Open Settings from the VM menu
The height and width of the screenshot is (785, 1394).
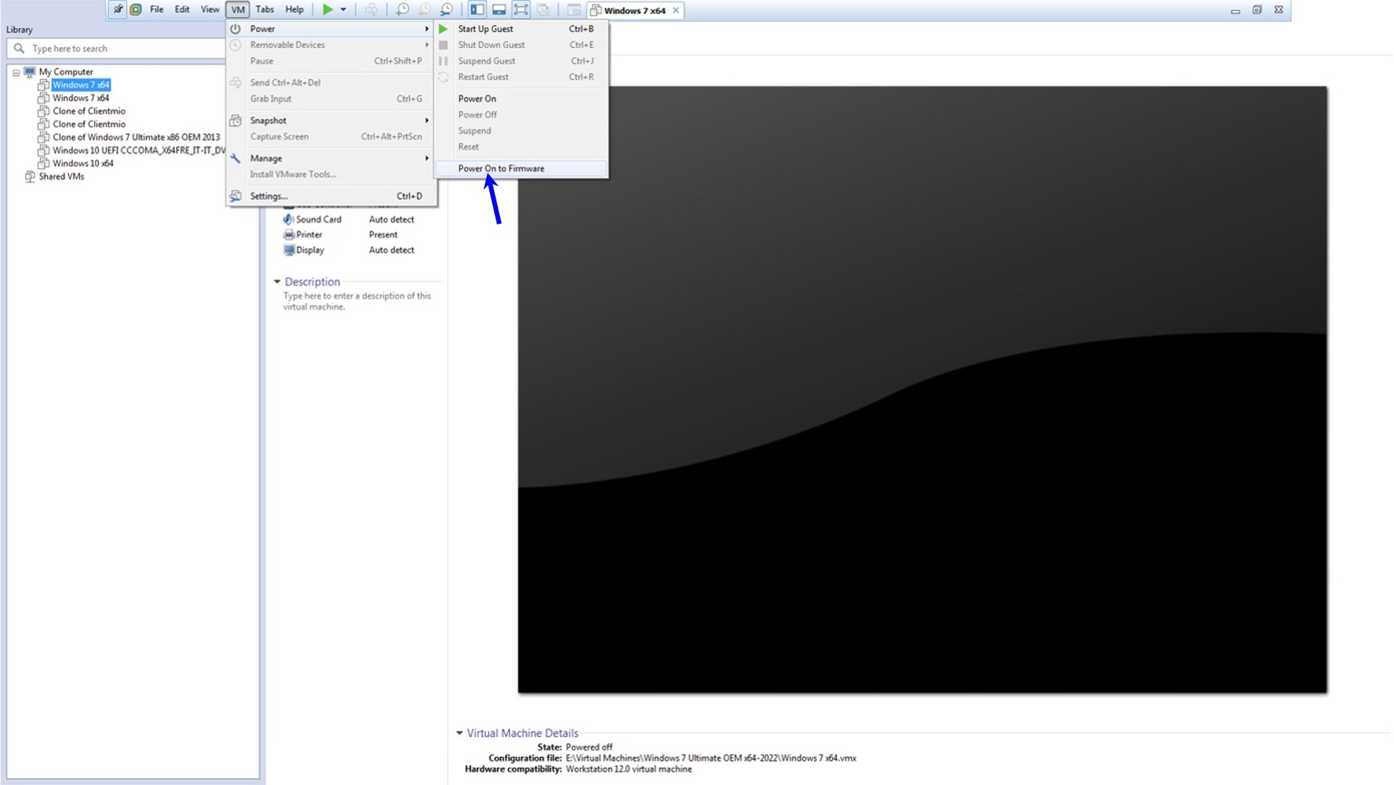coord(268,196)
